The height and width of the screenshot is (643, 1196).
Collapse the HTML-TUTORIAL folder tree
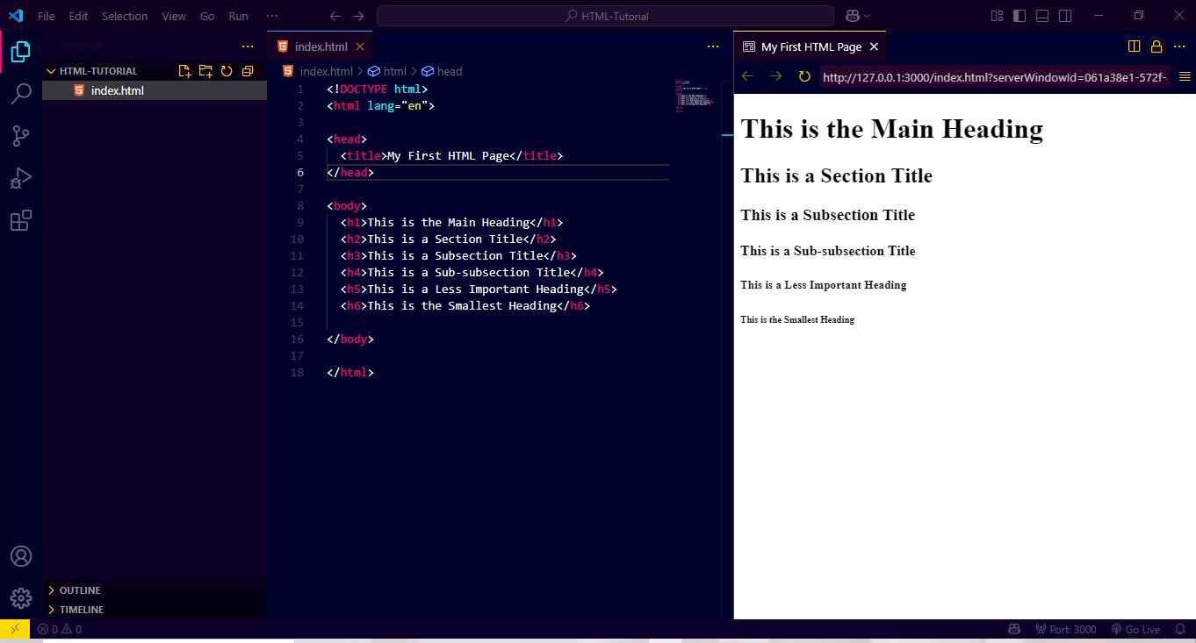[x=50, y=71]
